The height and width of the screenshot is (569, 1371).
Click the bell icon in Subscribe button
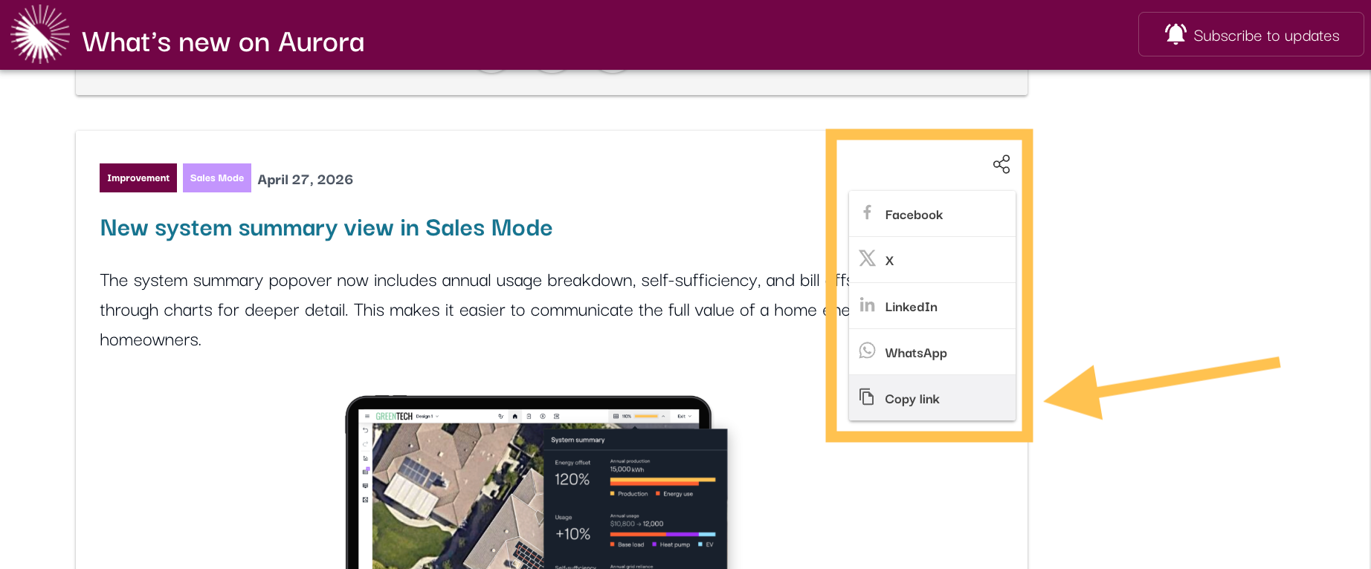point(1175,34)
